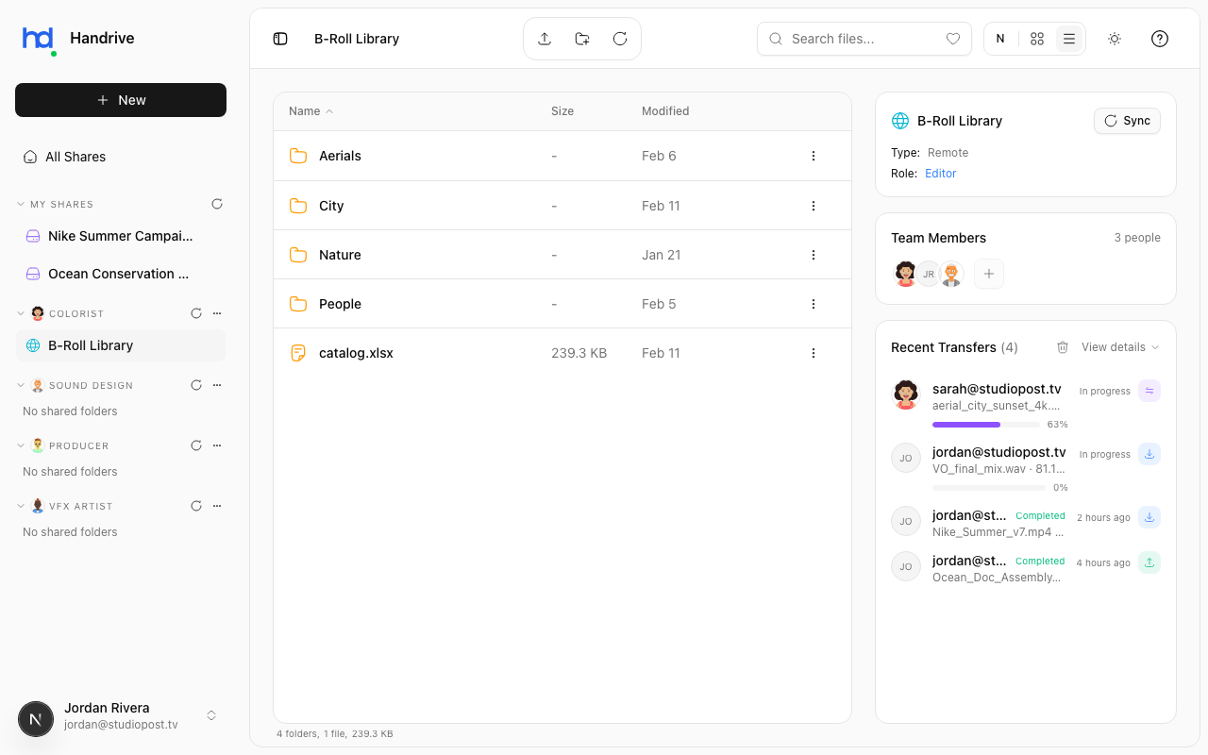The height and width of the screenshot is (755, 1208).
Task: Switch to grid view
Action: pos(1036,39)
